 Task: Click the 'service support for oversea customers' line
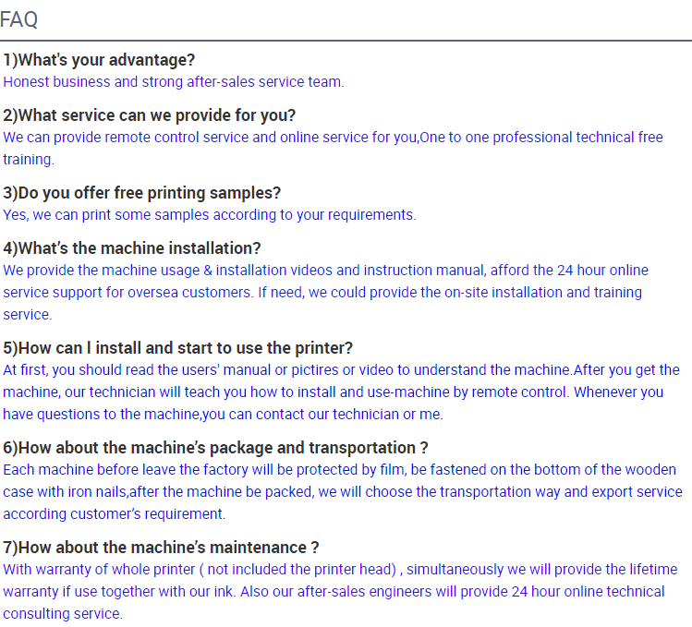322,293
